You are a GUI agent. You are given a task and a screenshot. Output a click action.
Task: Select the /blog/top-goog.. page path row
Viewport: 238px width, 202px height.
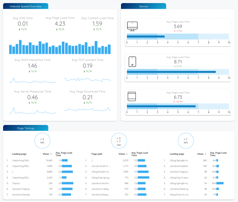[118, 177]
